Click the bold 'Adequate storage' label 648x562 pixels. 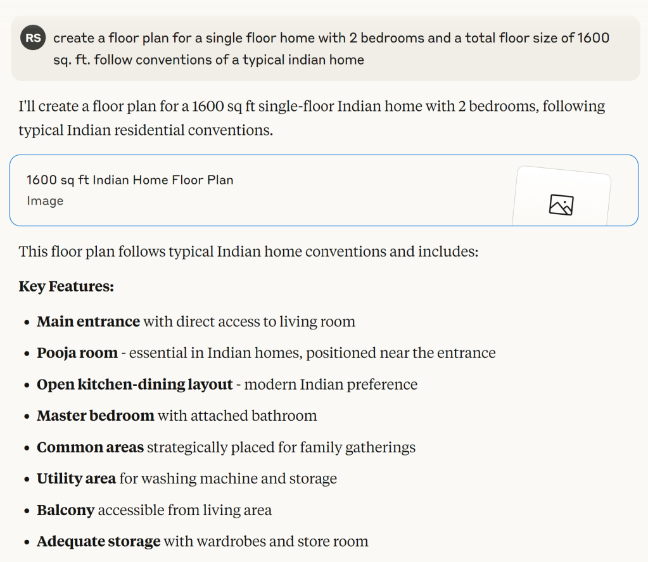pyautogui.click(x=98, y=542)
